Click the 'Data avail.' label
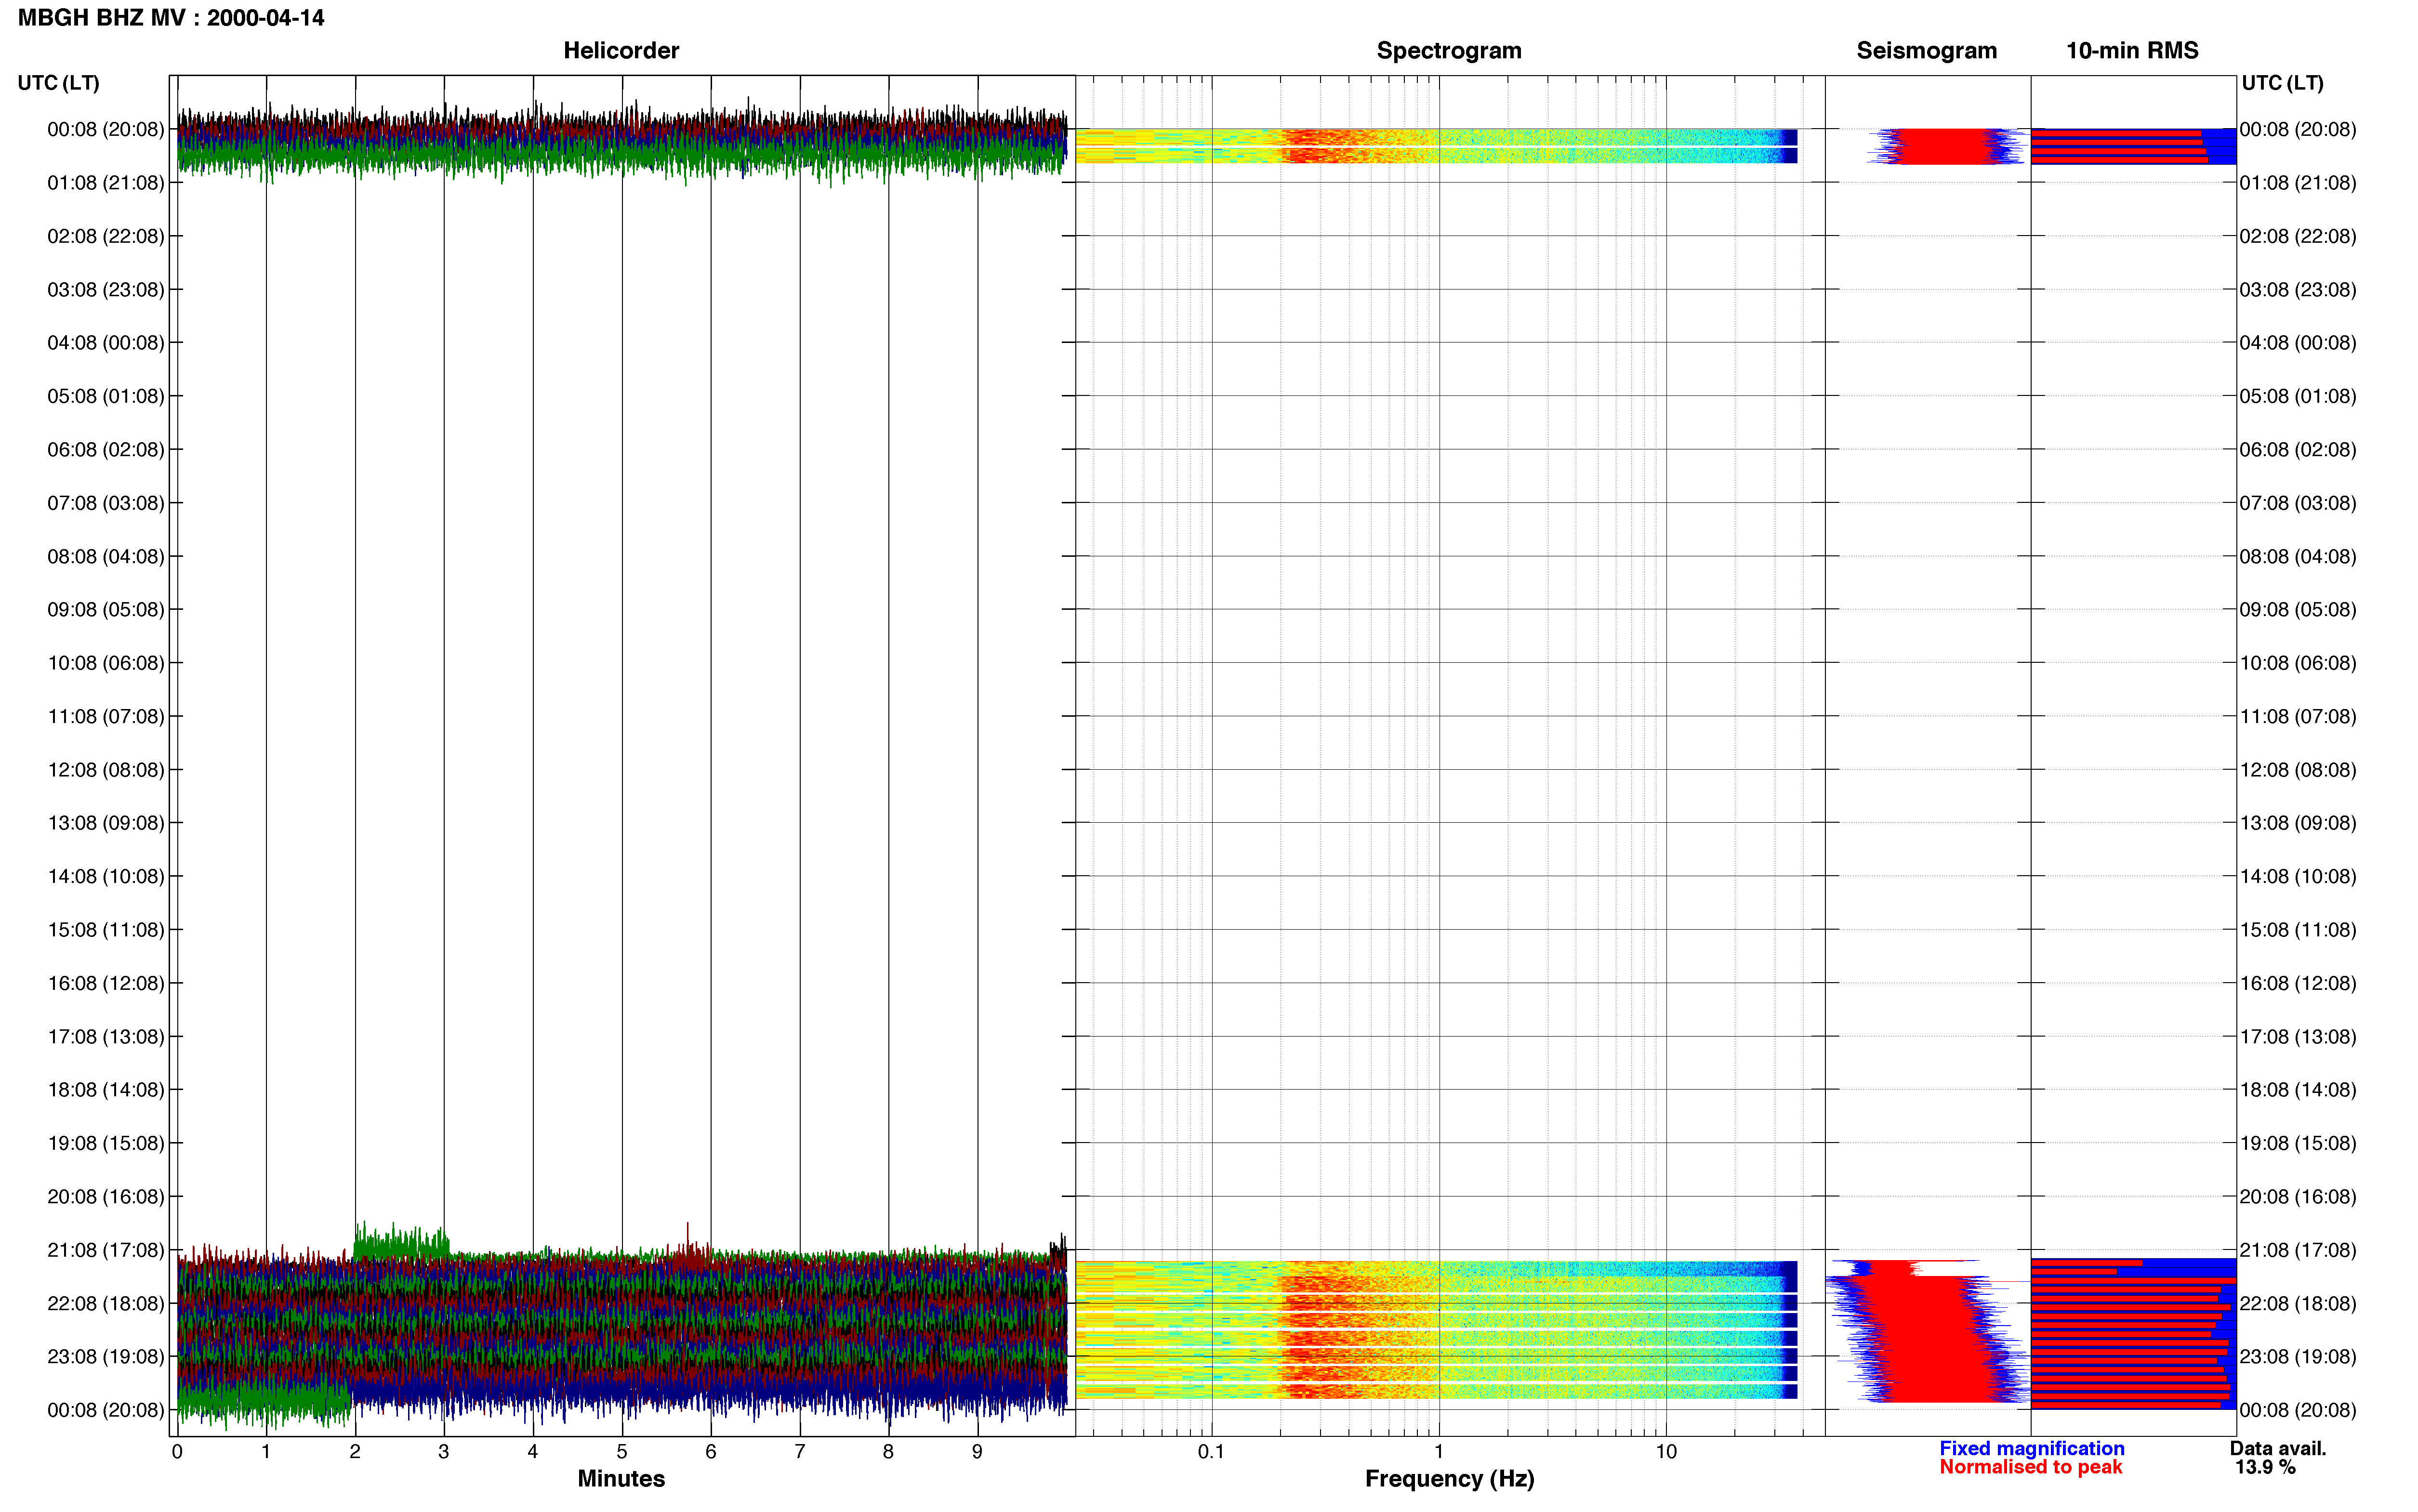 [2278, 1449]
